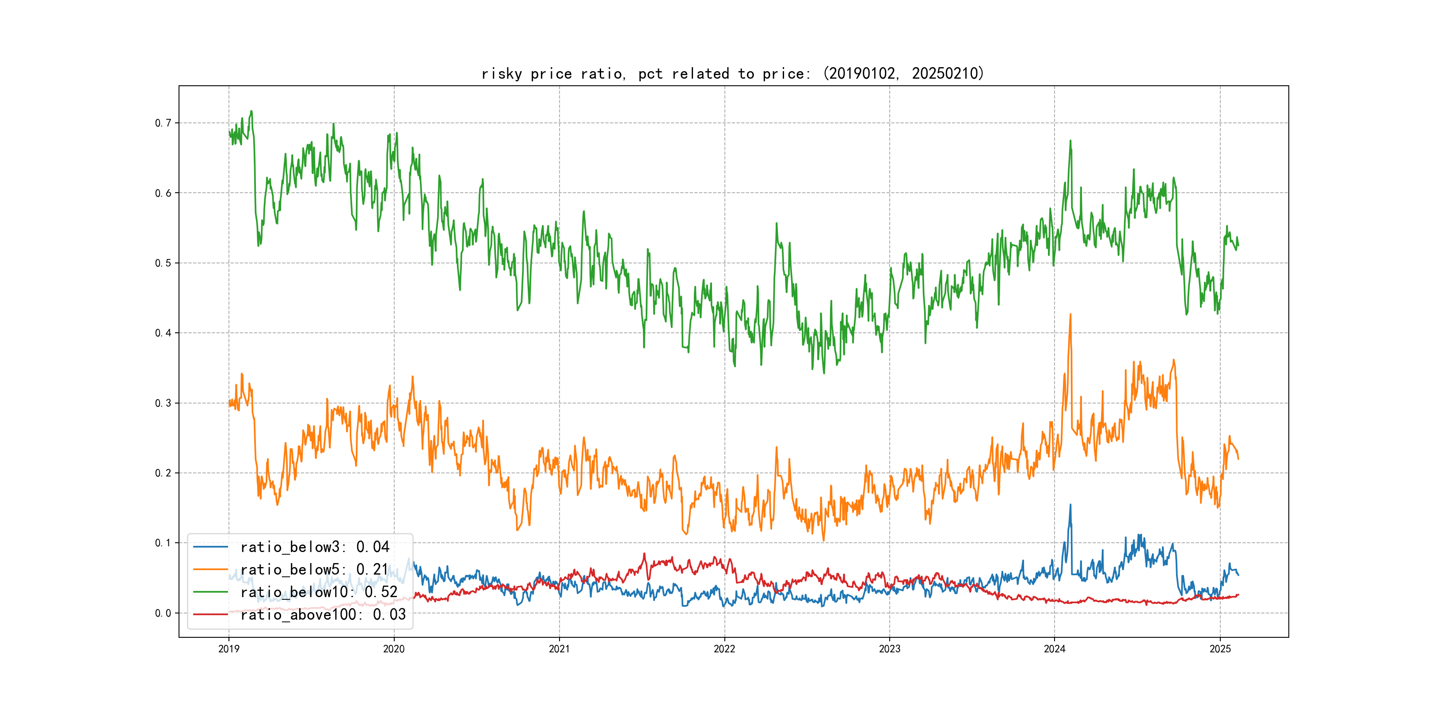Screen dimensions: 1432x716
Task: Click the red ratio_above100 legend line swatch
Action: pos(210,614)
